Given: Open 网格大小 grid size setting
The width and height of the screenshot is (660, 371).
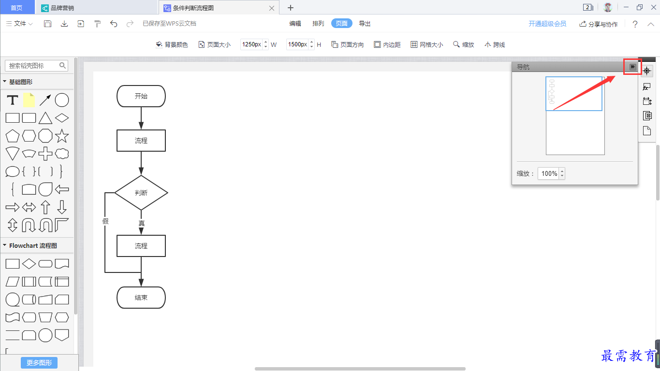Looking at the screenshot, I should [426, 44].
